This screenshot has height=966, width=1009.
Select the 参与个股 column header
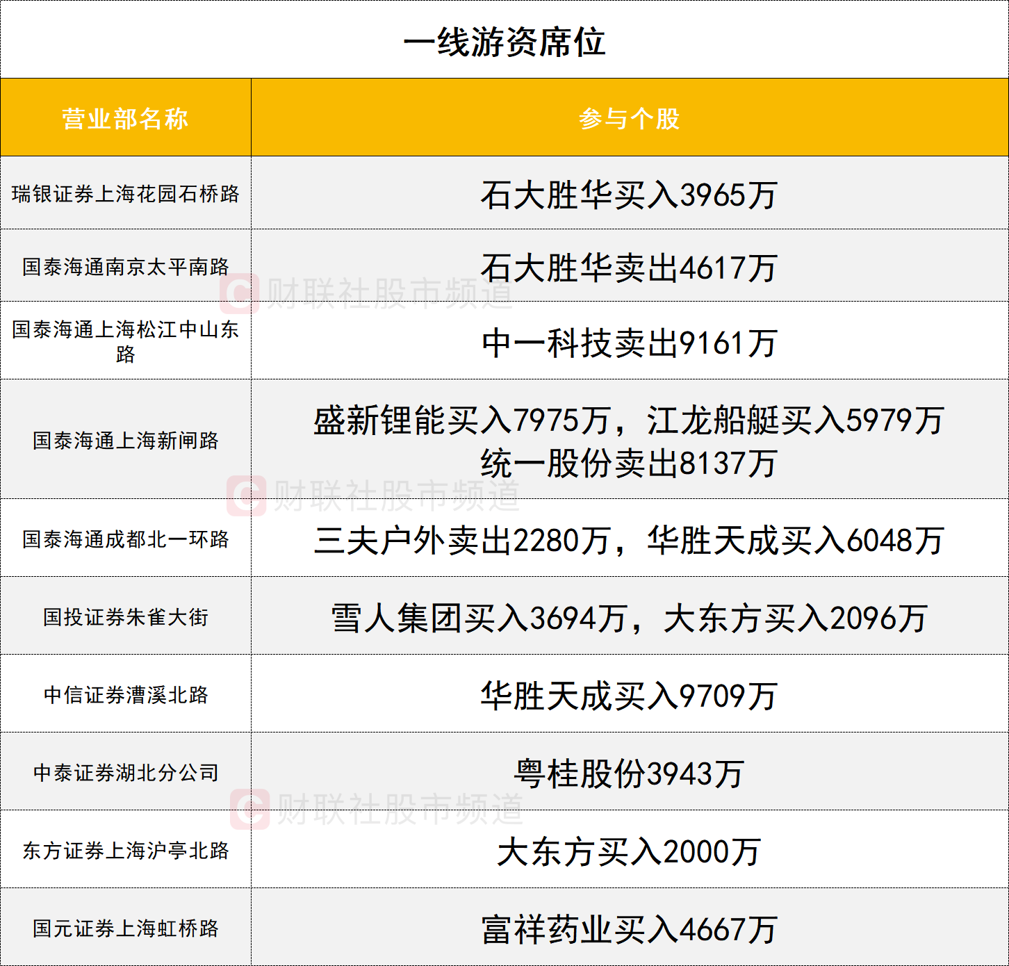coord(629,118)
